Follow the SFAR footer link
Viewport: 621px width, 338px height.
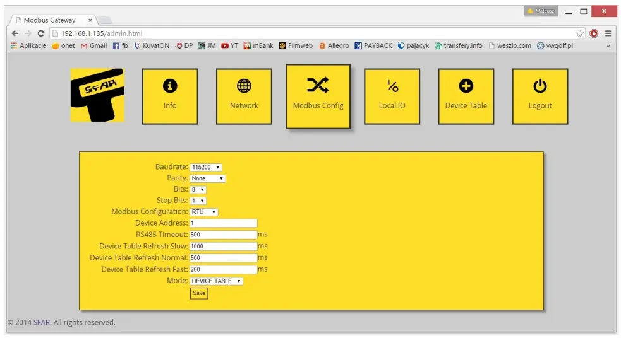(x=42, y=323)
